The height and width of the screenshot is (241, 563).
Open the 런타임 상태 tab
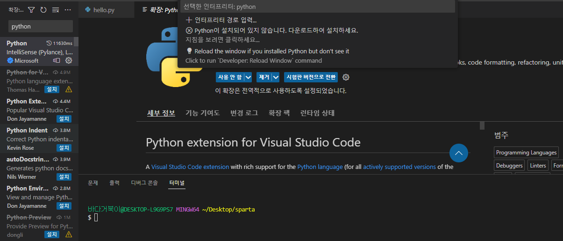(317, 113)
